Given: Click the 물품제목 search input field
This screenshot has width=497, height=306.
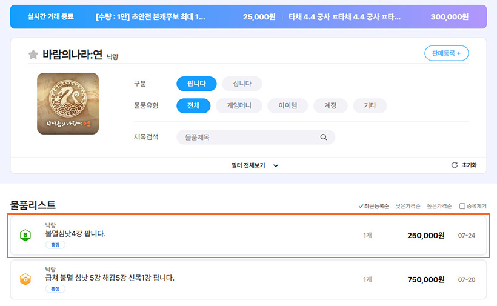Looking at the screenshot, I should [x=248, y=138].
